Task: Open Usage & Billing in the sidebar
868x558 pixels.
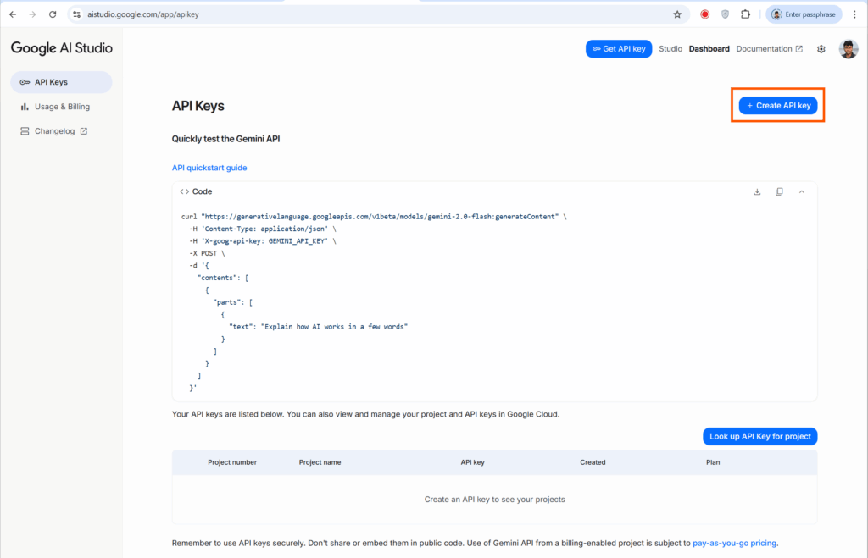Action: (x=61, y=107)
